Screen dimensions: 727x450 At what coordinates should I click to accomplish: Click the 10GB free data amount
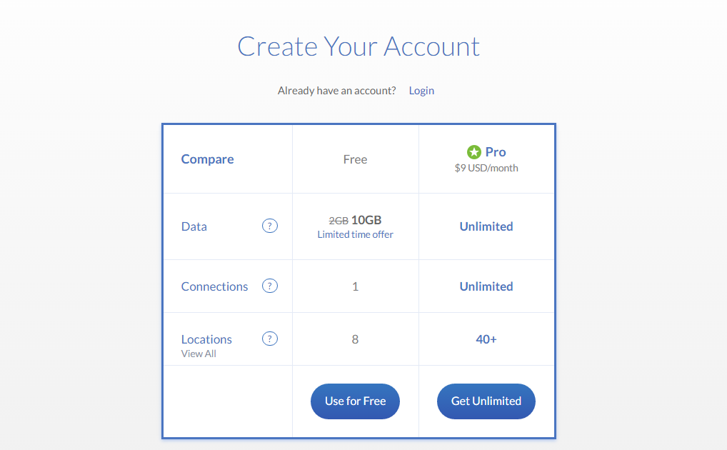(x=366, y=220)
